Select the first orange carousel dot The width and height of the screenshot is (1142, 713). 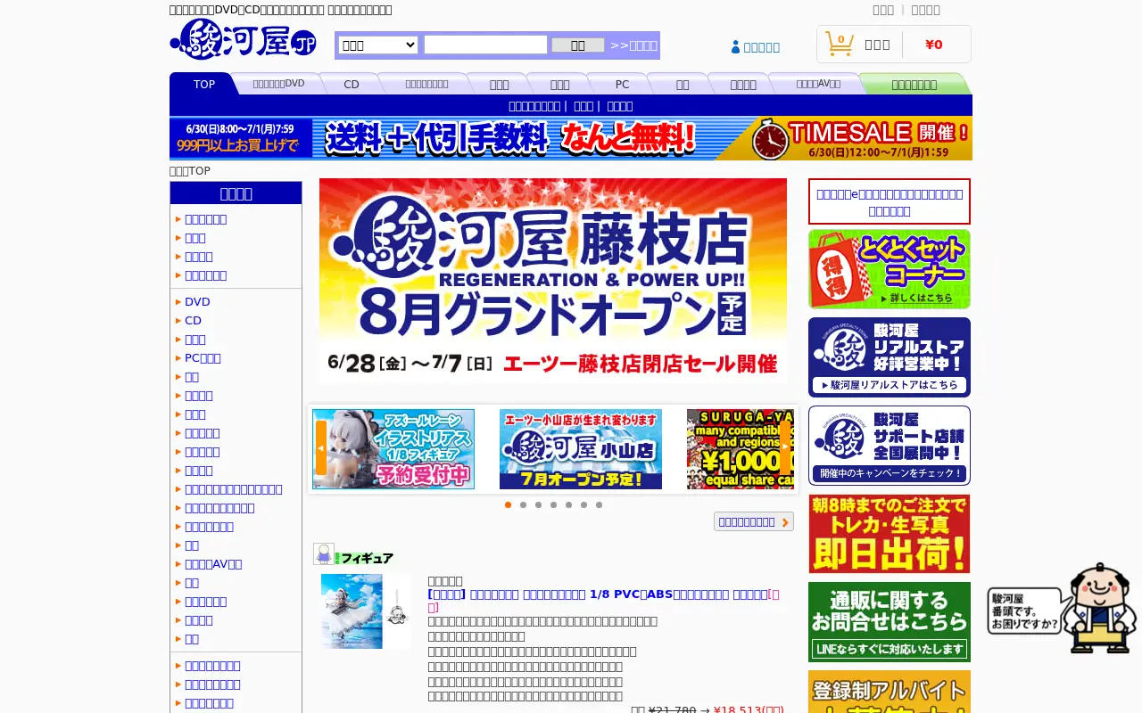click(x=509, y=504)
